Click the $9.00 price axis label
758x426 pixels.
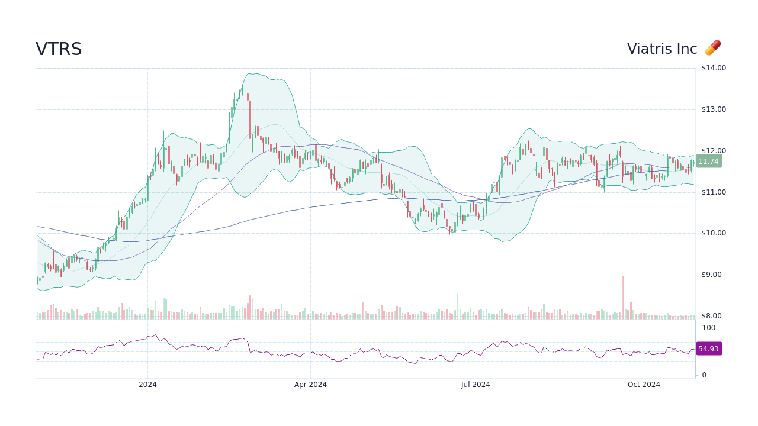pyautogui.click(x=711, y=275)
